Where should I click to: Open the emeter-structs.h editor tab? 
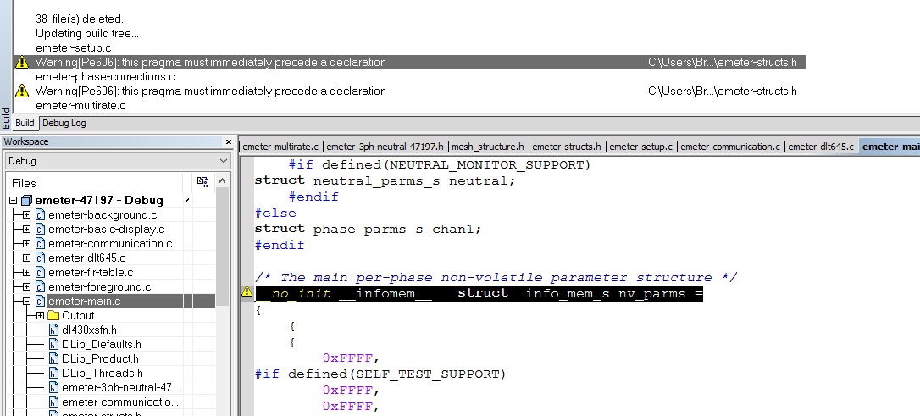(566, 147)
